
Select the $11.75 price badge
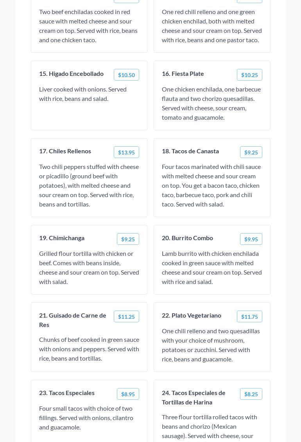click(x=249, y=316)
